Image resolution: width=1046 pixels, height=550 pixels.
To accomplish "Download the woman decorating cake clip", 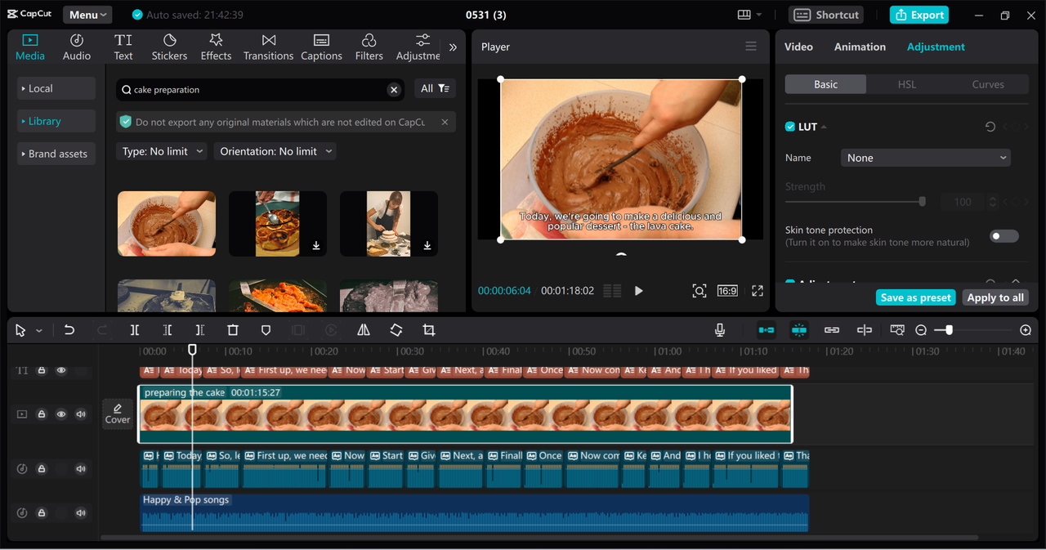I will click(427, 245).
